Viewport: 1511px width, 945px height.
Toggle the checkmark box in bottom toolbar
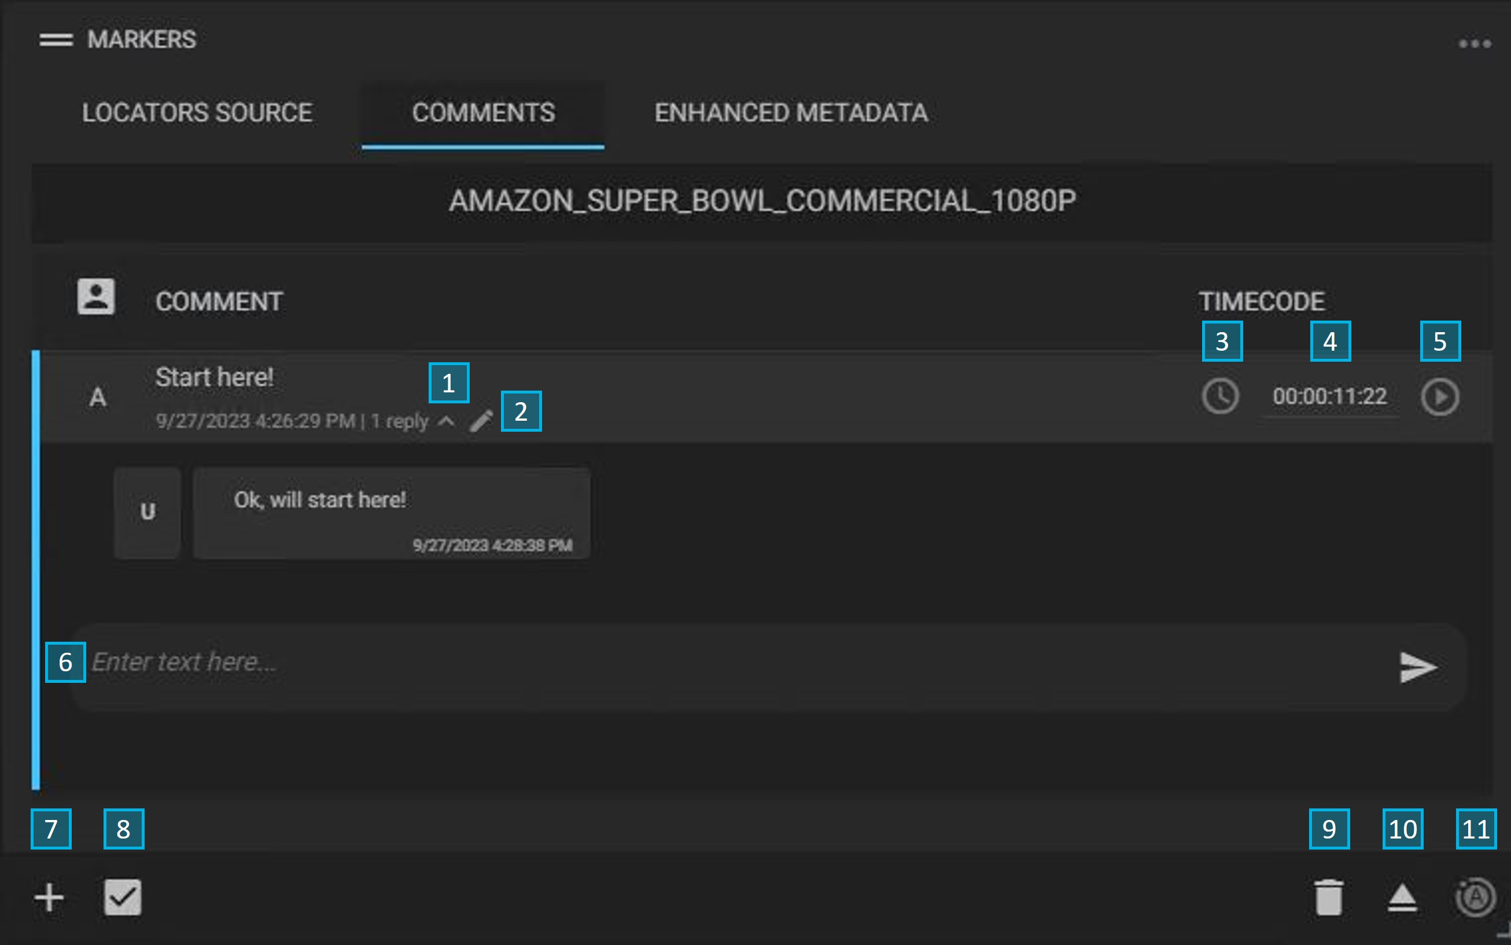click(123, 898)
